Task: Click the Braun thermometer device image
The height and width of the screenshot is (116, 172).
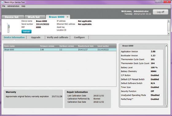Action: (8, 28)
